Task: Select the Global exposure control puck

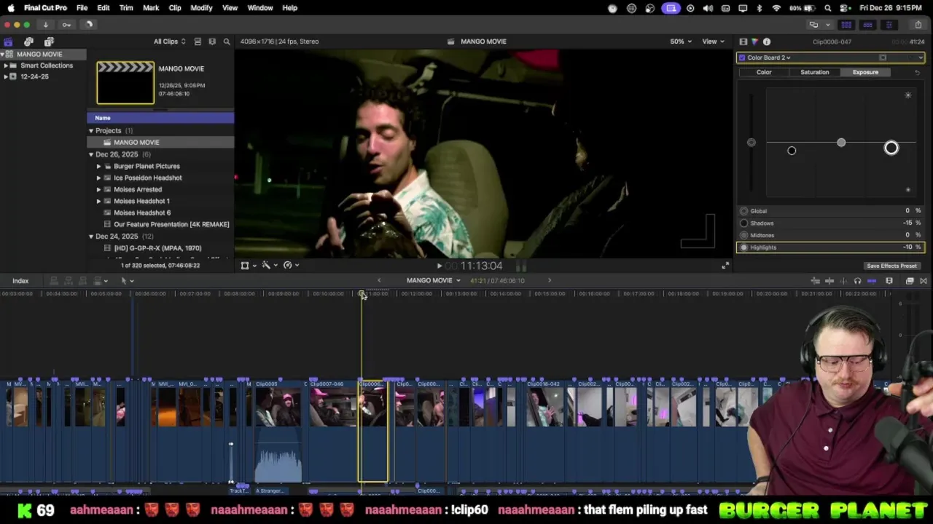Action: point(752,143)
